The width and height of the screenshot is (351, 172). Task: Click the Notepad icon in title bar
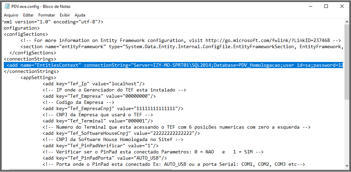tap(7, 7)
